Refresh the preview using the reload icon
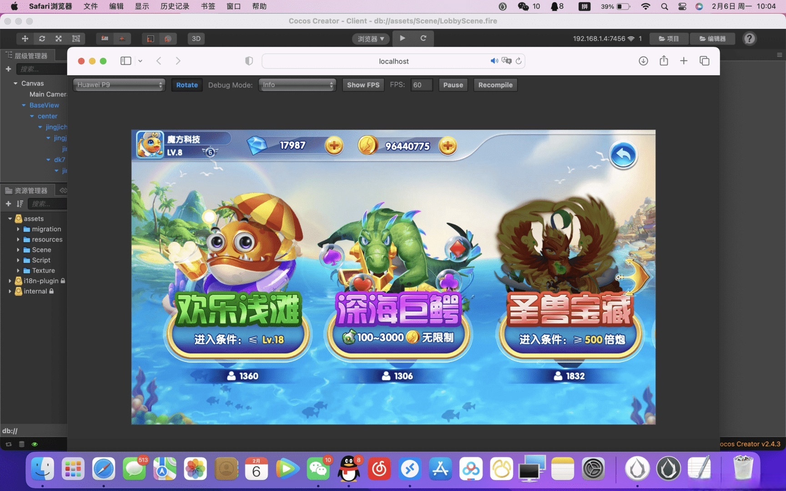 423,39
